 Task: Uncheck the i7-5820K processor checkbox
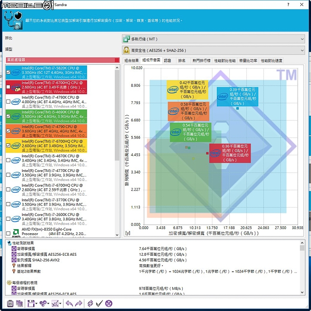[x=8, y=73]
